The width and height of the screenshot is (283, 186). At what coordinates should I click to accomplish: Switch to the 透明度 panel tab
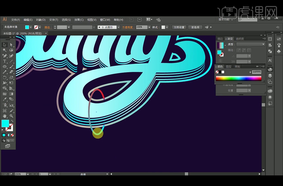click(x=240, y=39)
